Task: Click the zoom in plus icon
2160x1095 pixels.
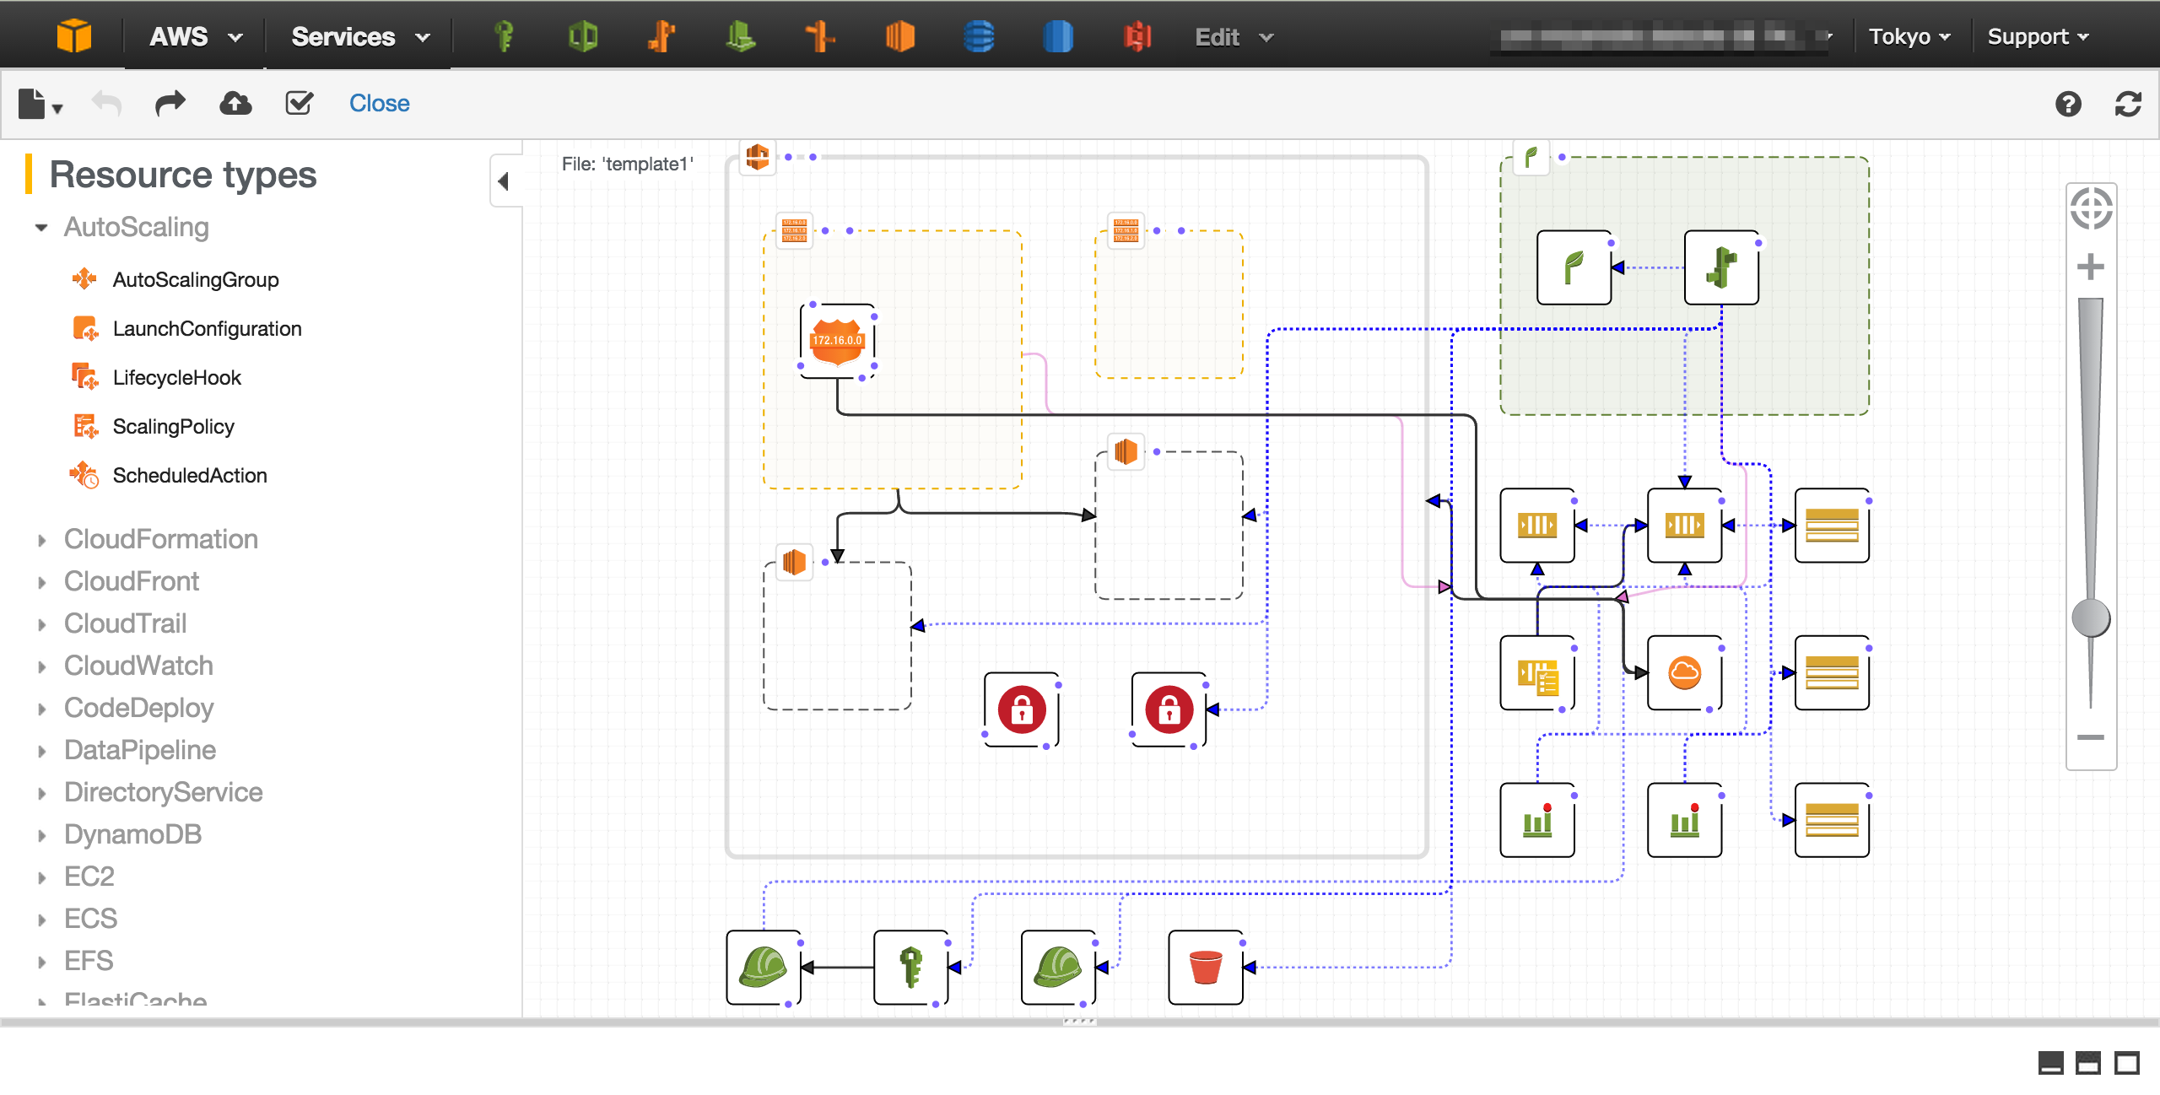Action: (x=2091, y=267)
